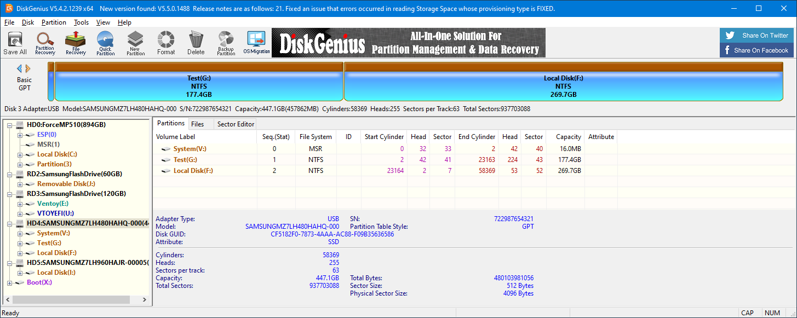Select System(V:) in disk tree
Viewport: 797px width, 318px height.
tap(53, 233)
